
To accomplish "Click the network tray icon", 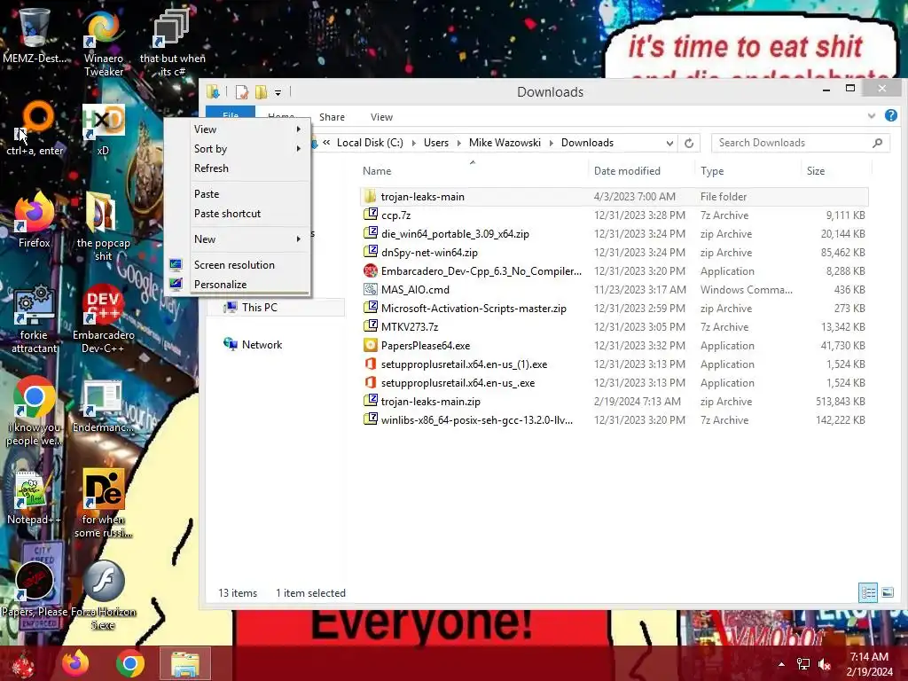I will 803,664.
